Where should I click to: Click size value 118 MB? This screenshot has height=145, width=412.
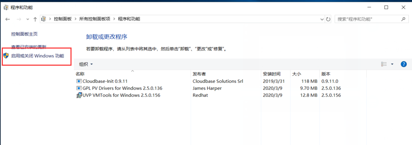(x=309, y=81)
